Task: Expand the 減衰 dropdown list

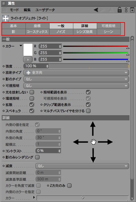Action: [x=82, y=166]
